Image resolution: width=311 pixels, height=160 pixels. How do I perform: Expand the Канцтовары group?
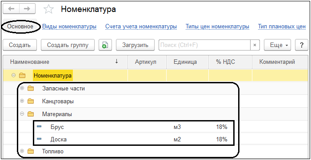[22, 101]
